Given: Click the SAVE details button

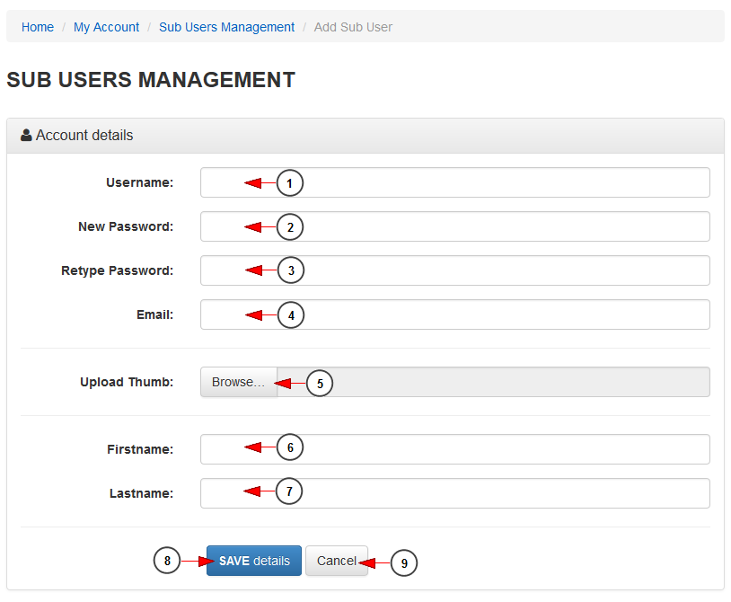Looking at the screenshot, I should pos(254,561).
